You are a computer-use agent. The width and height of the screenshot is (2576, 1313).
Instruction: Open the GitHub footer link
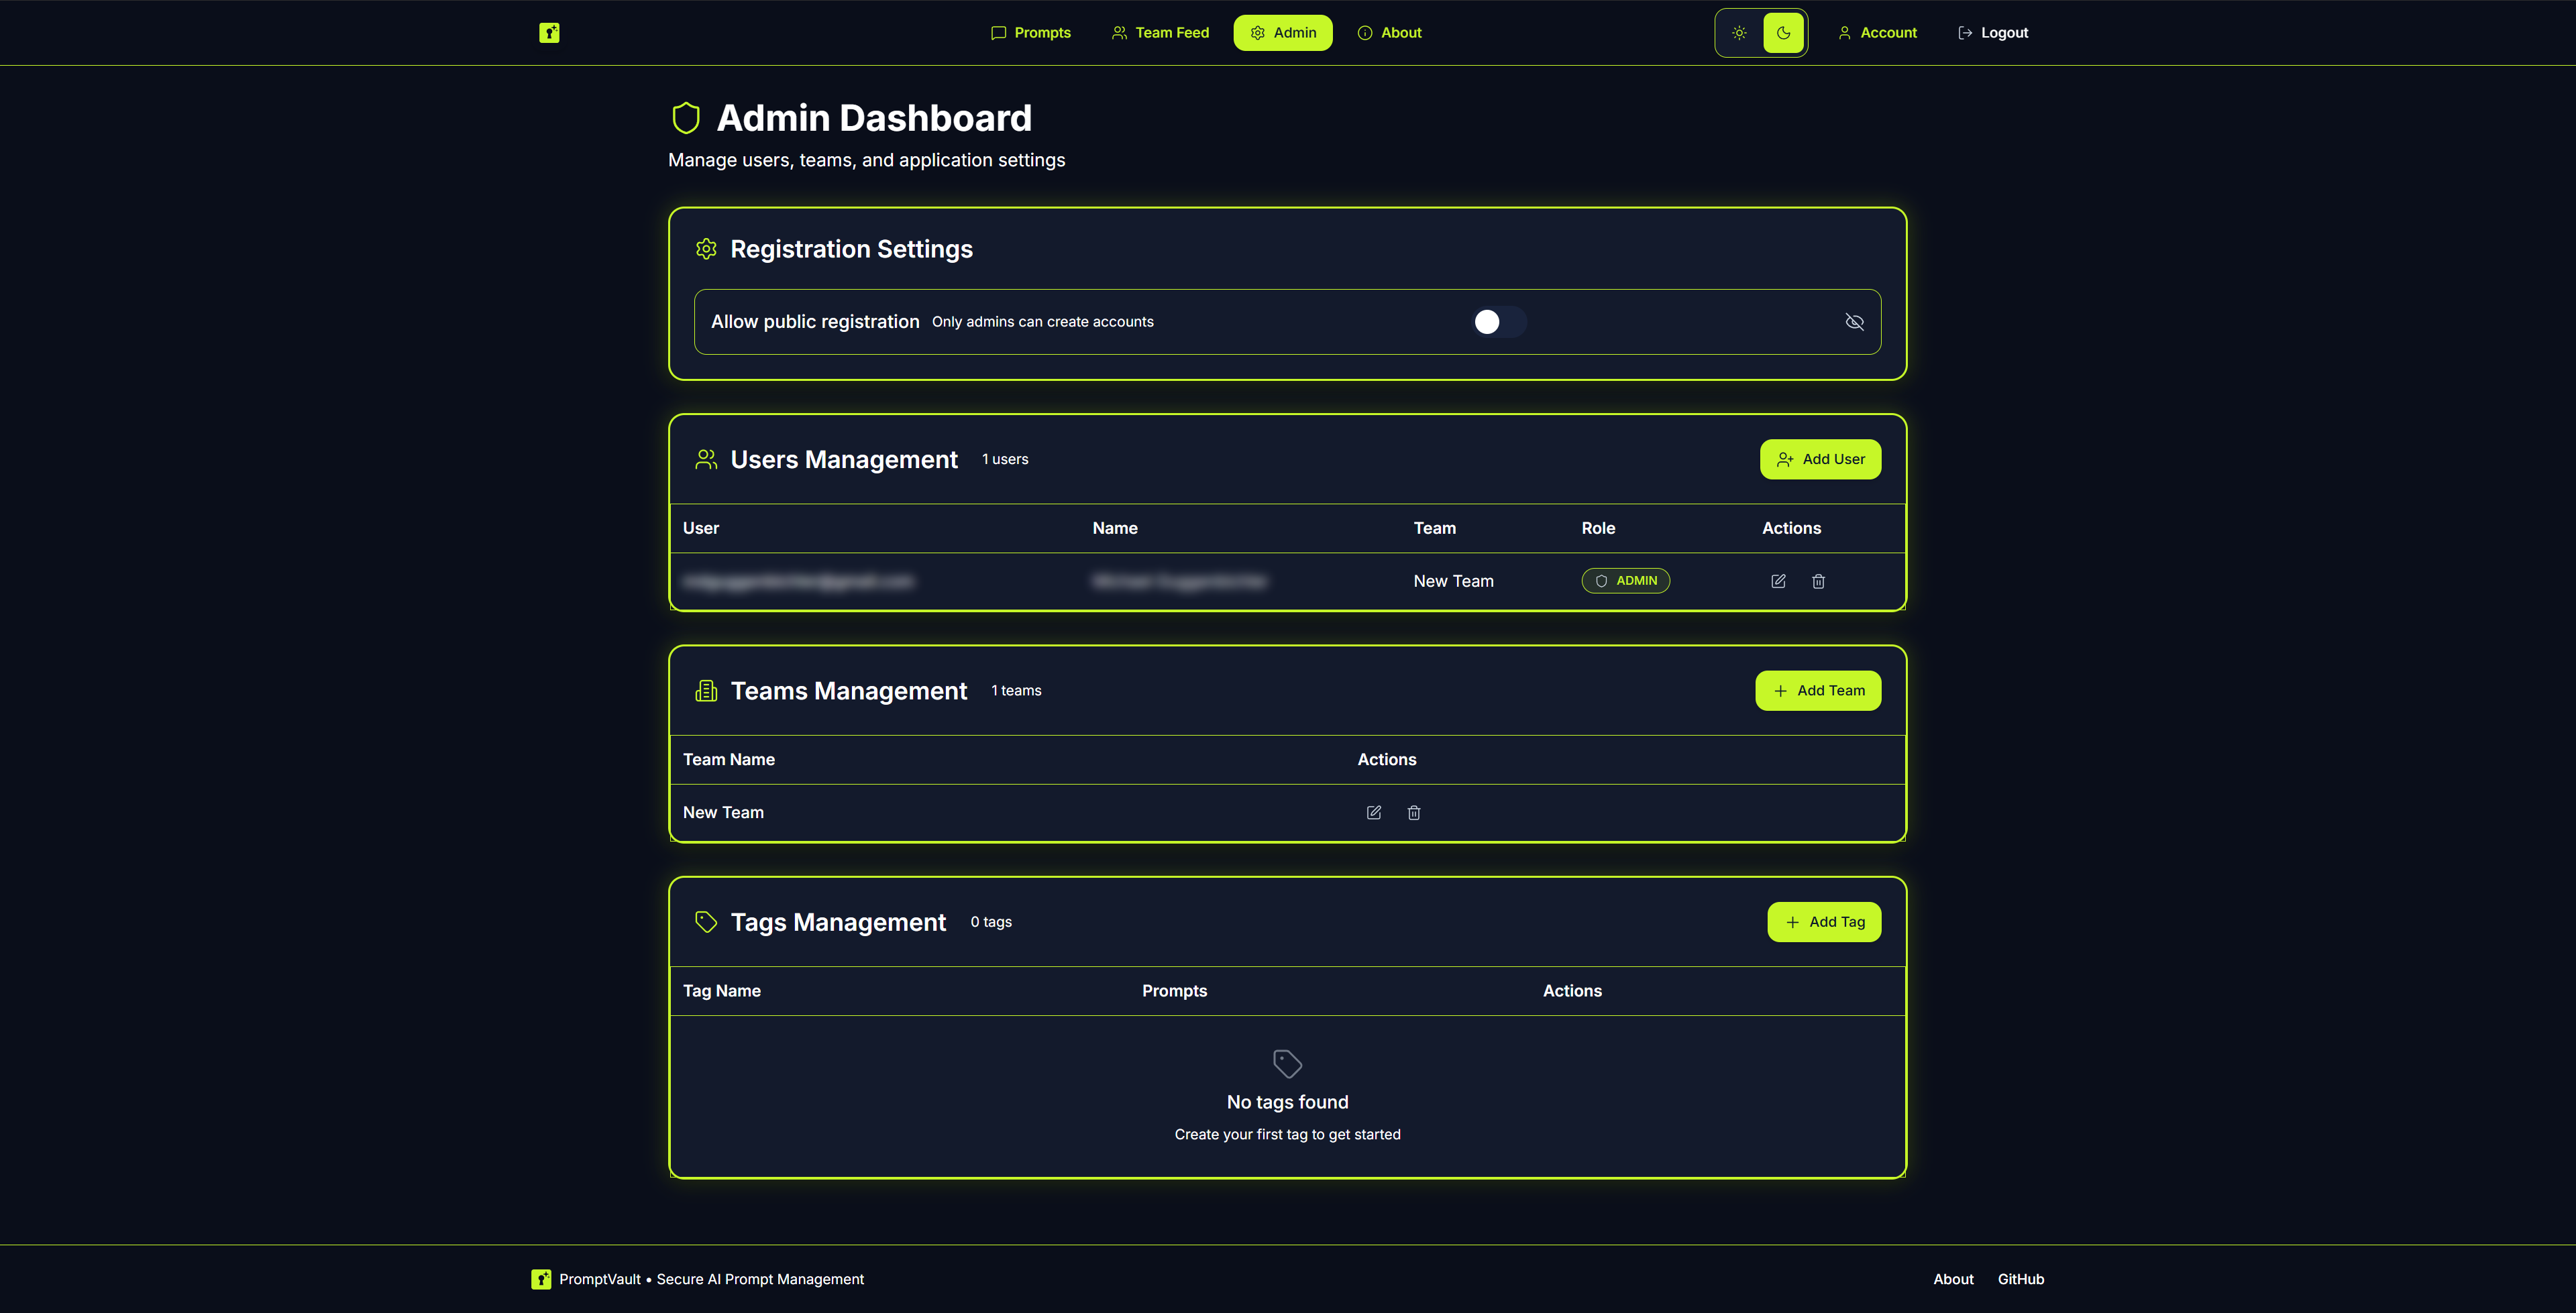point(2020,1279)
